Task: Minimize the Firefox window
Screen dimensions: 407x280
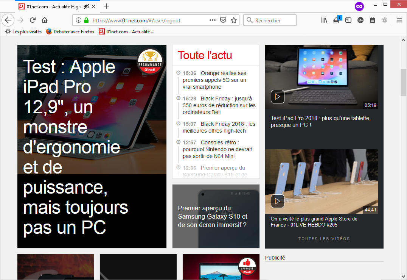Action: click(x=375, y=5)
